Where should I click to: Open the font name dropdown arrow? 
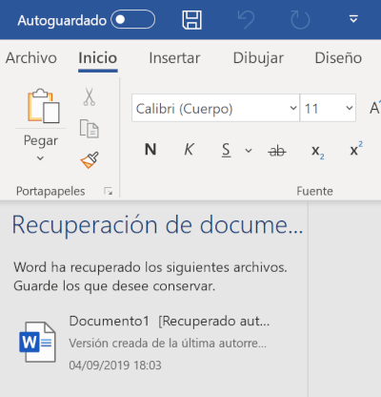(x=293, y=108)
